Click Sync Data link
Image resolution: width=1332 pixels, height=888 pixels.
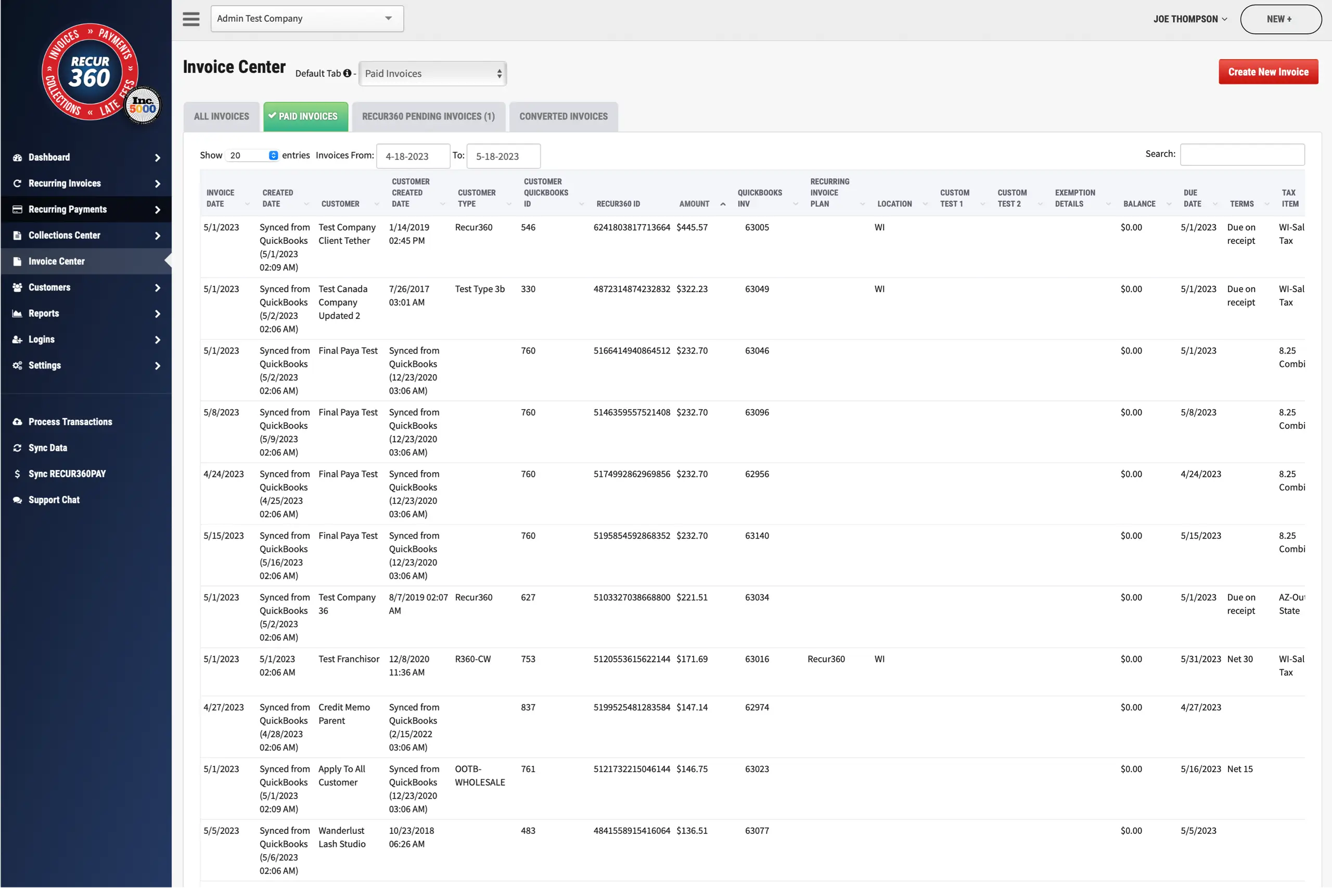48,448
